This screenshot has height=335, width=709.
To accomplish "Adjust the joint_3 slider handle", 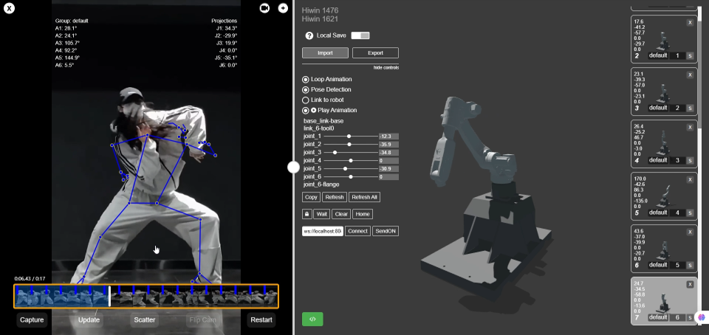I will [x=335, y=152].
